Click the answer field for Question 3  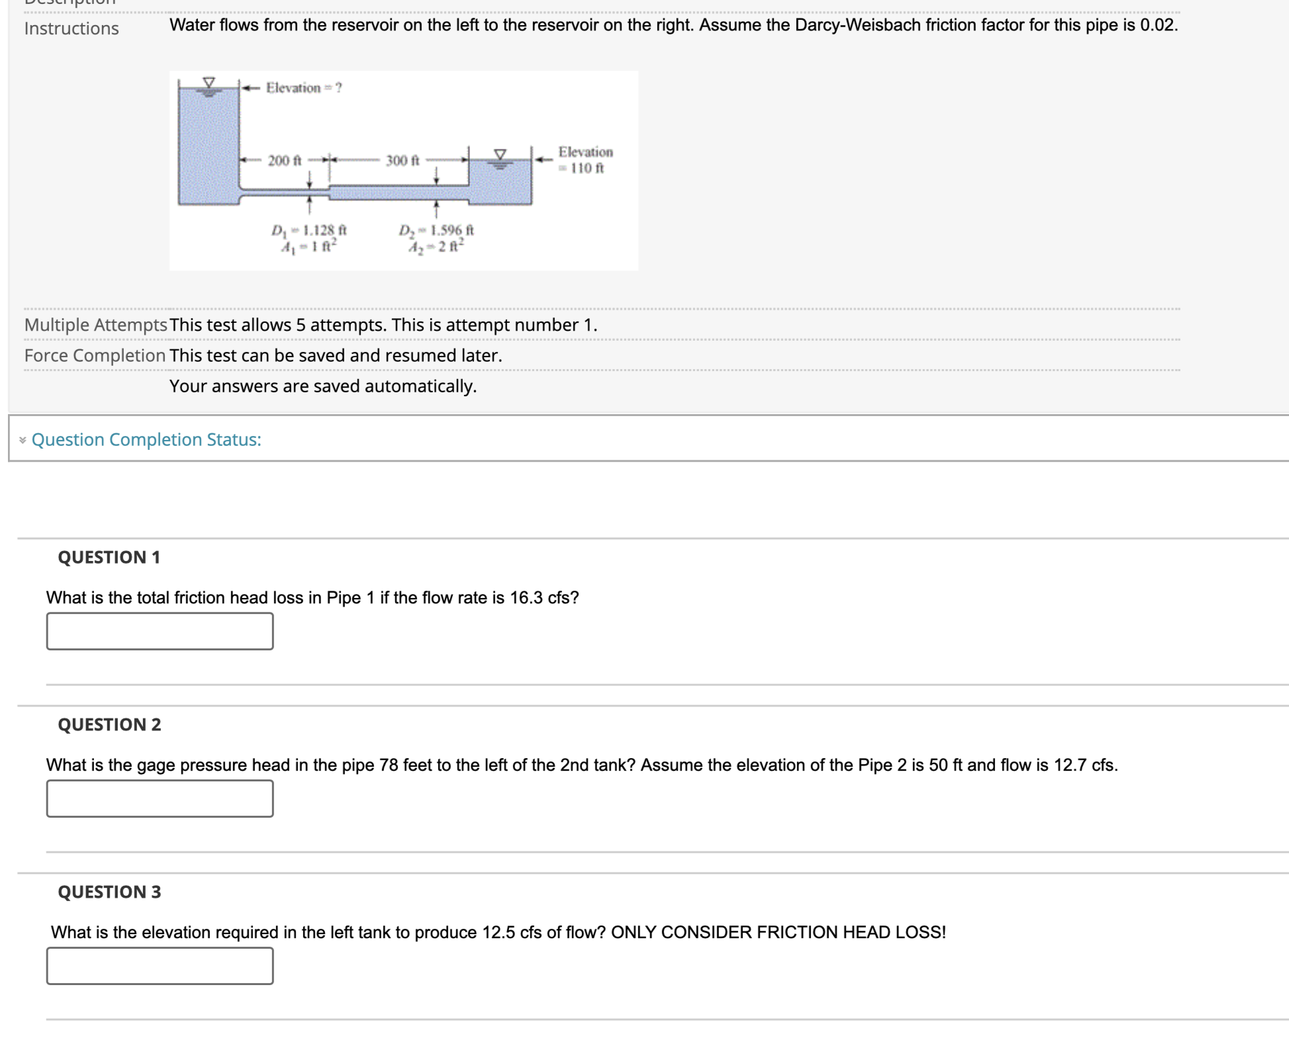pos(159,967)
